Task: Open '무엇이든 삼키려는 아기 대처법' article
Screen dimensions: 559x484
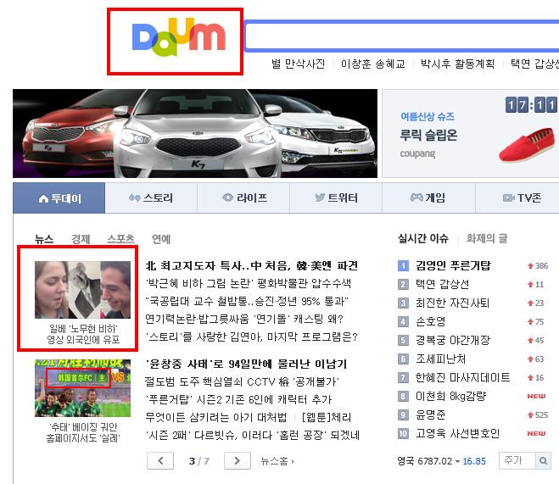Action: coord(216,417)
